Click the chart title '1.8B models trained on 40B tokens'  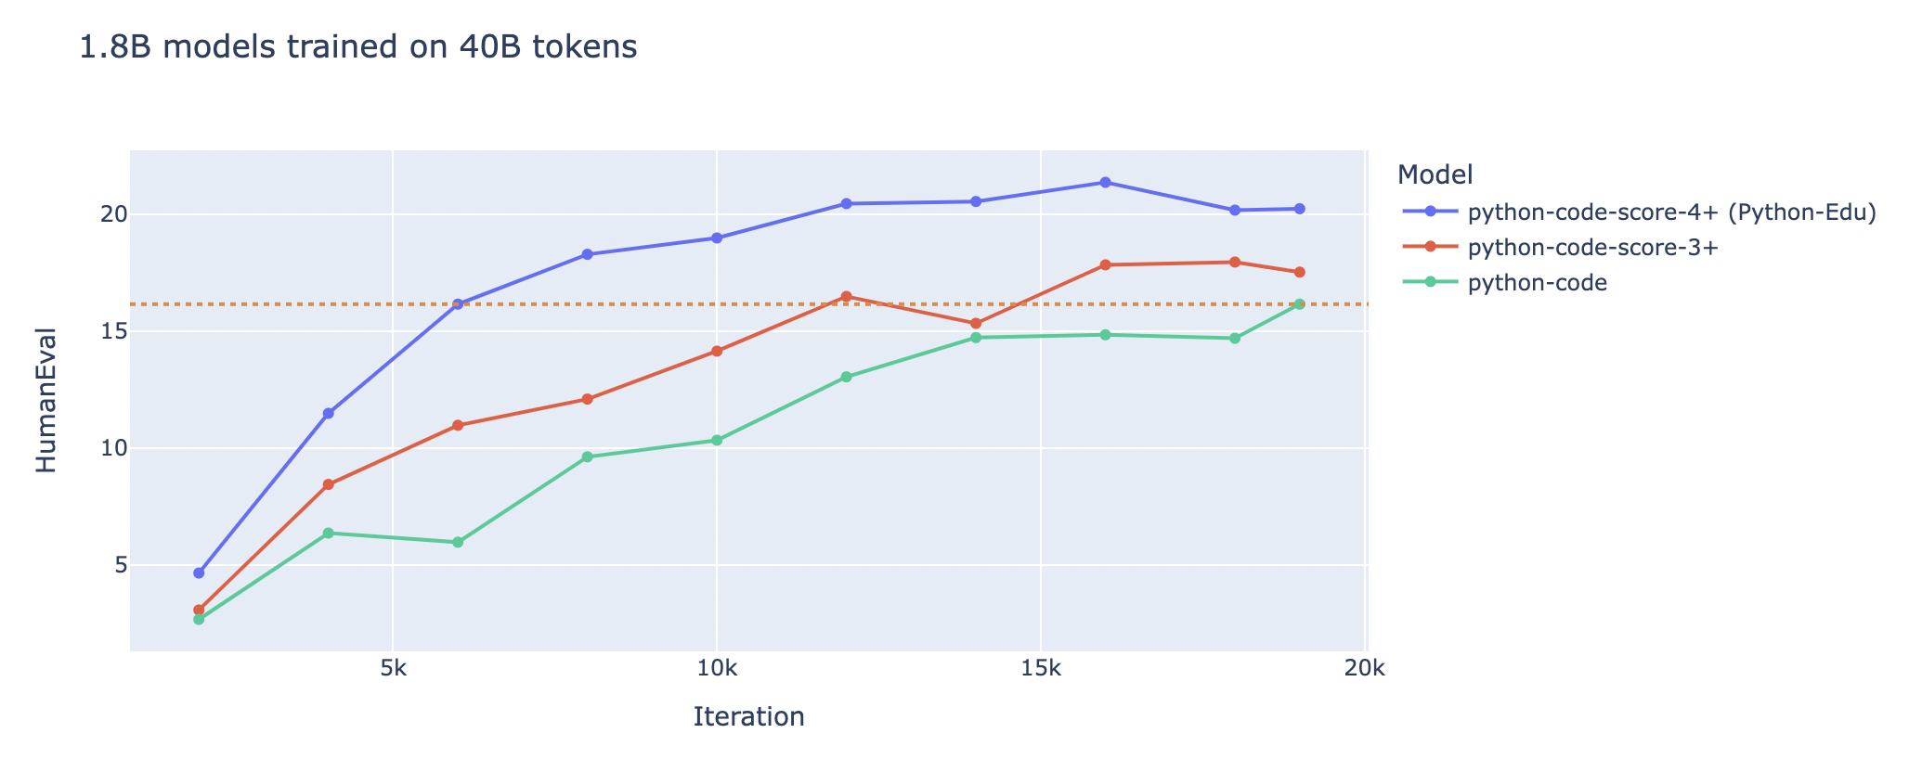click(x=358, y=47)
